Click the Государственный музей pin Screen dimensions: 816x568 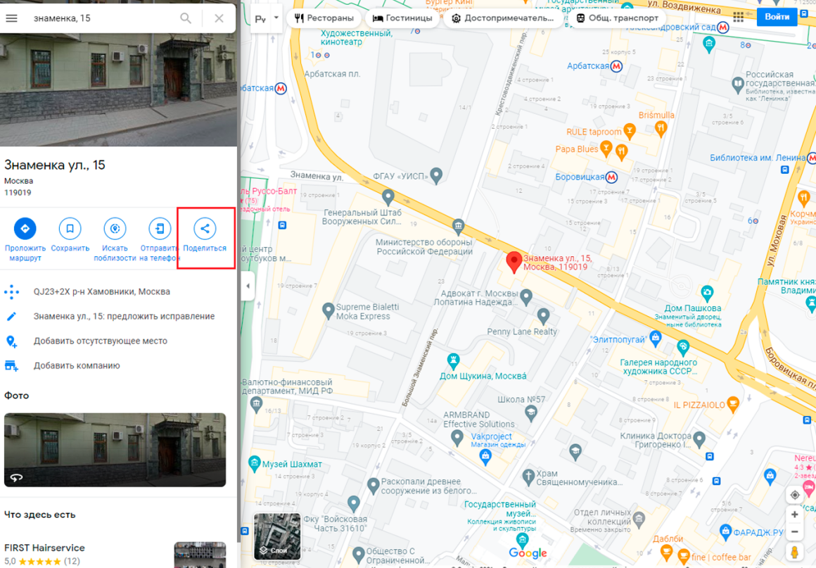523,540
